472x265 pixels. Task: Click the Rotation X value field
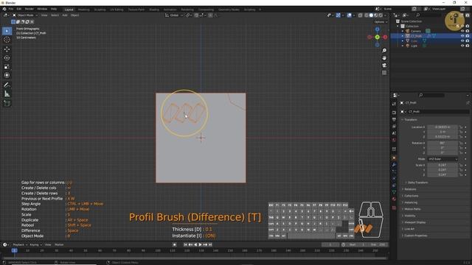point(442,143)
